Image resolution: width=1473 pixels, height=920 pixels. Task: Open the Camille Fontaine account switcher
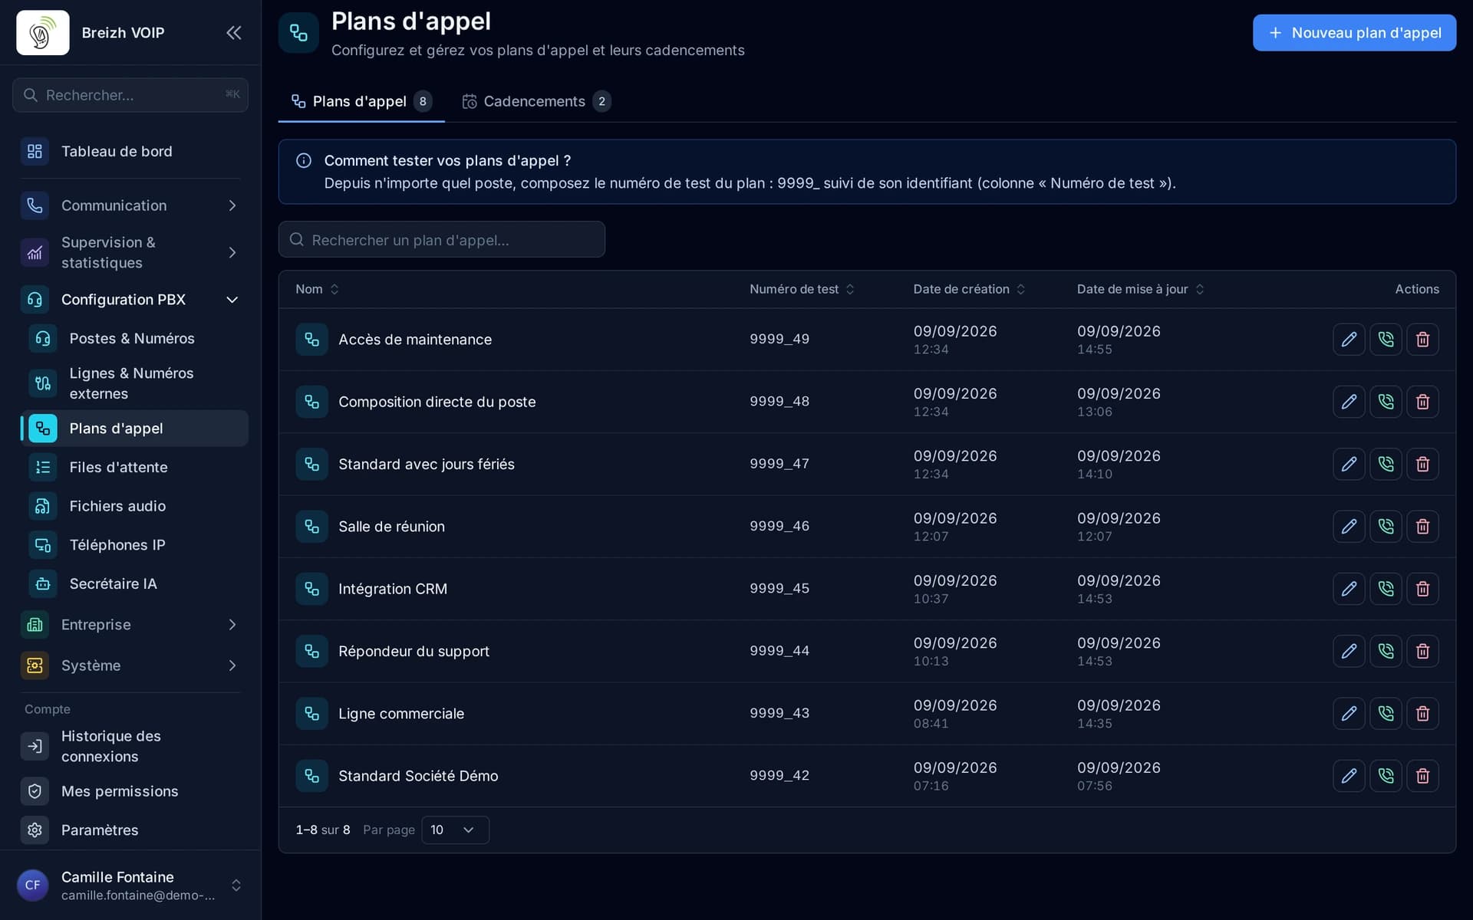130,886
